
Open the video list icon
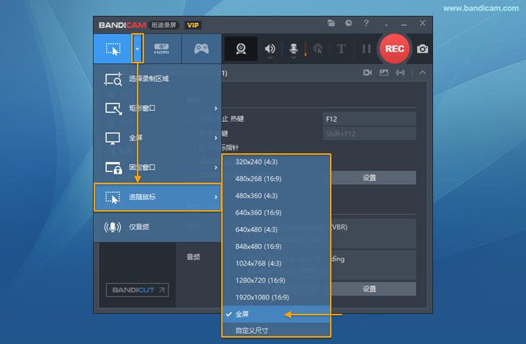tap(367, 73)
